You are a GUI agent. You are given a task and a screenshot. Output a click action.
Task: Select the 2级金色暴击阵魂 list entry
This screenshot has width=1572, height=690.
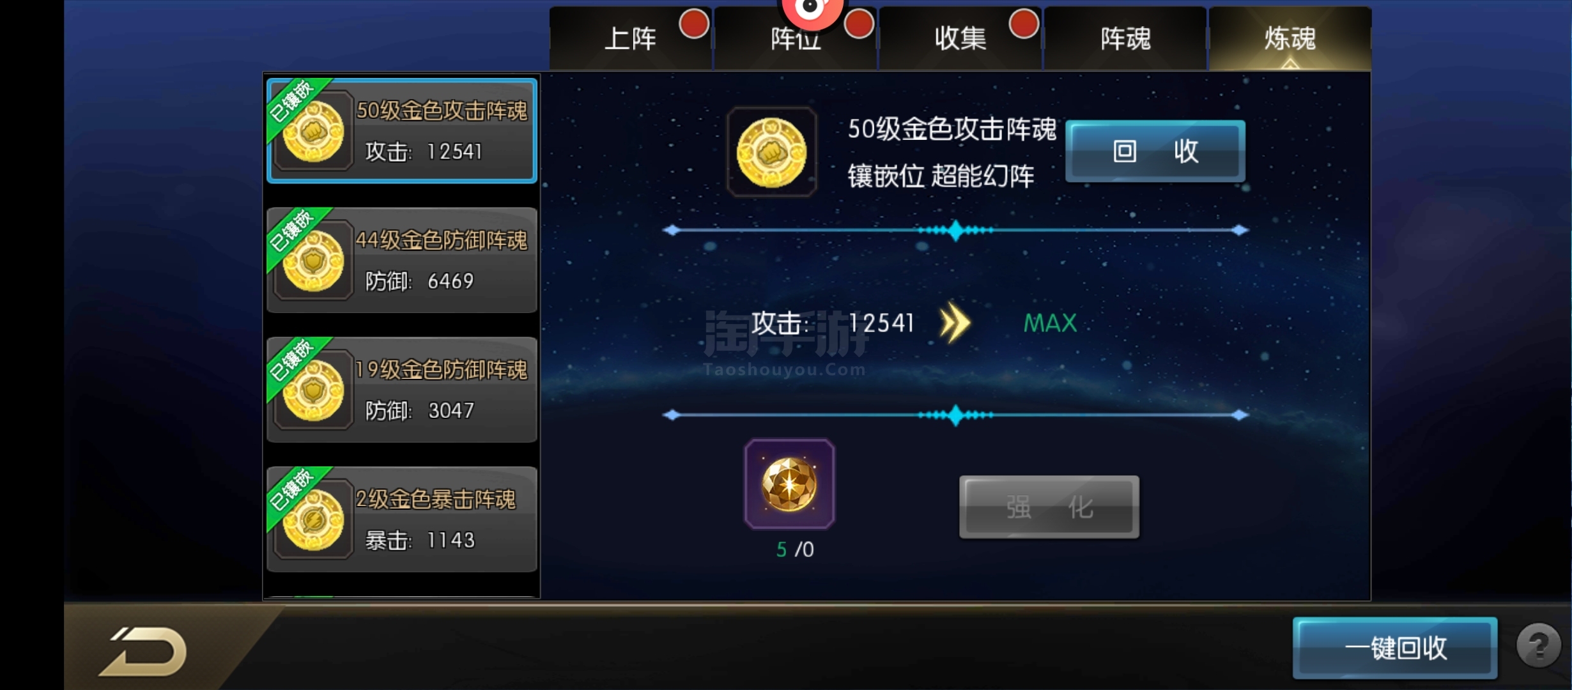point(402,519)
